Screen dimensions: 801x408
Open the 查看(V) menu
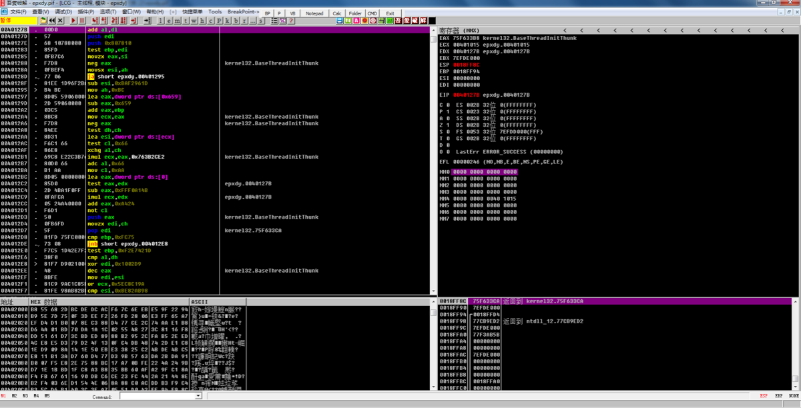coord(41,11)
